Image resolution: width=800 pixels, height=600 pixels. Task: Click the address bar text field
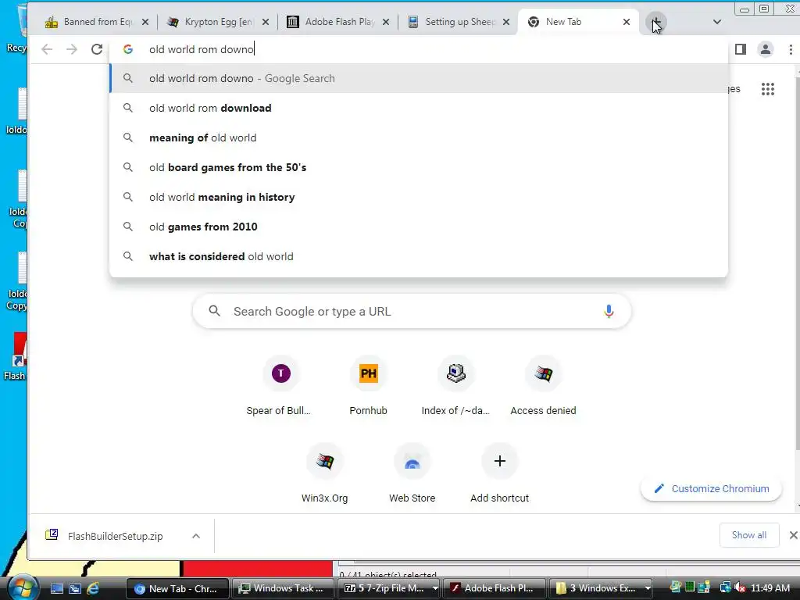(419, 49)
